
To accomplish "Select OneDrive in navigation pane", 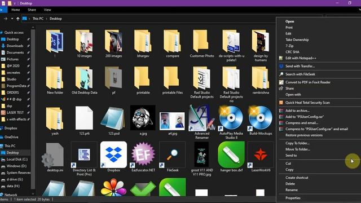I will tap(11, 137).
